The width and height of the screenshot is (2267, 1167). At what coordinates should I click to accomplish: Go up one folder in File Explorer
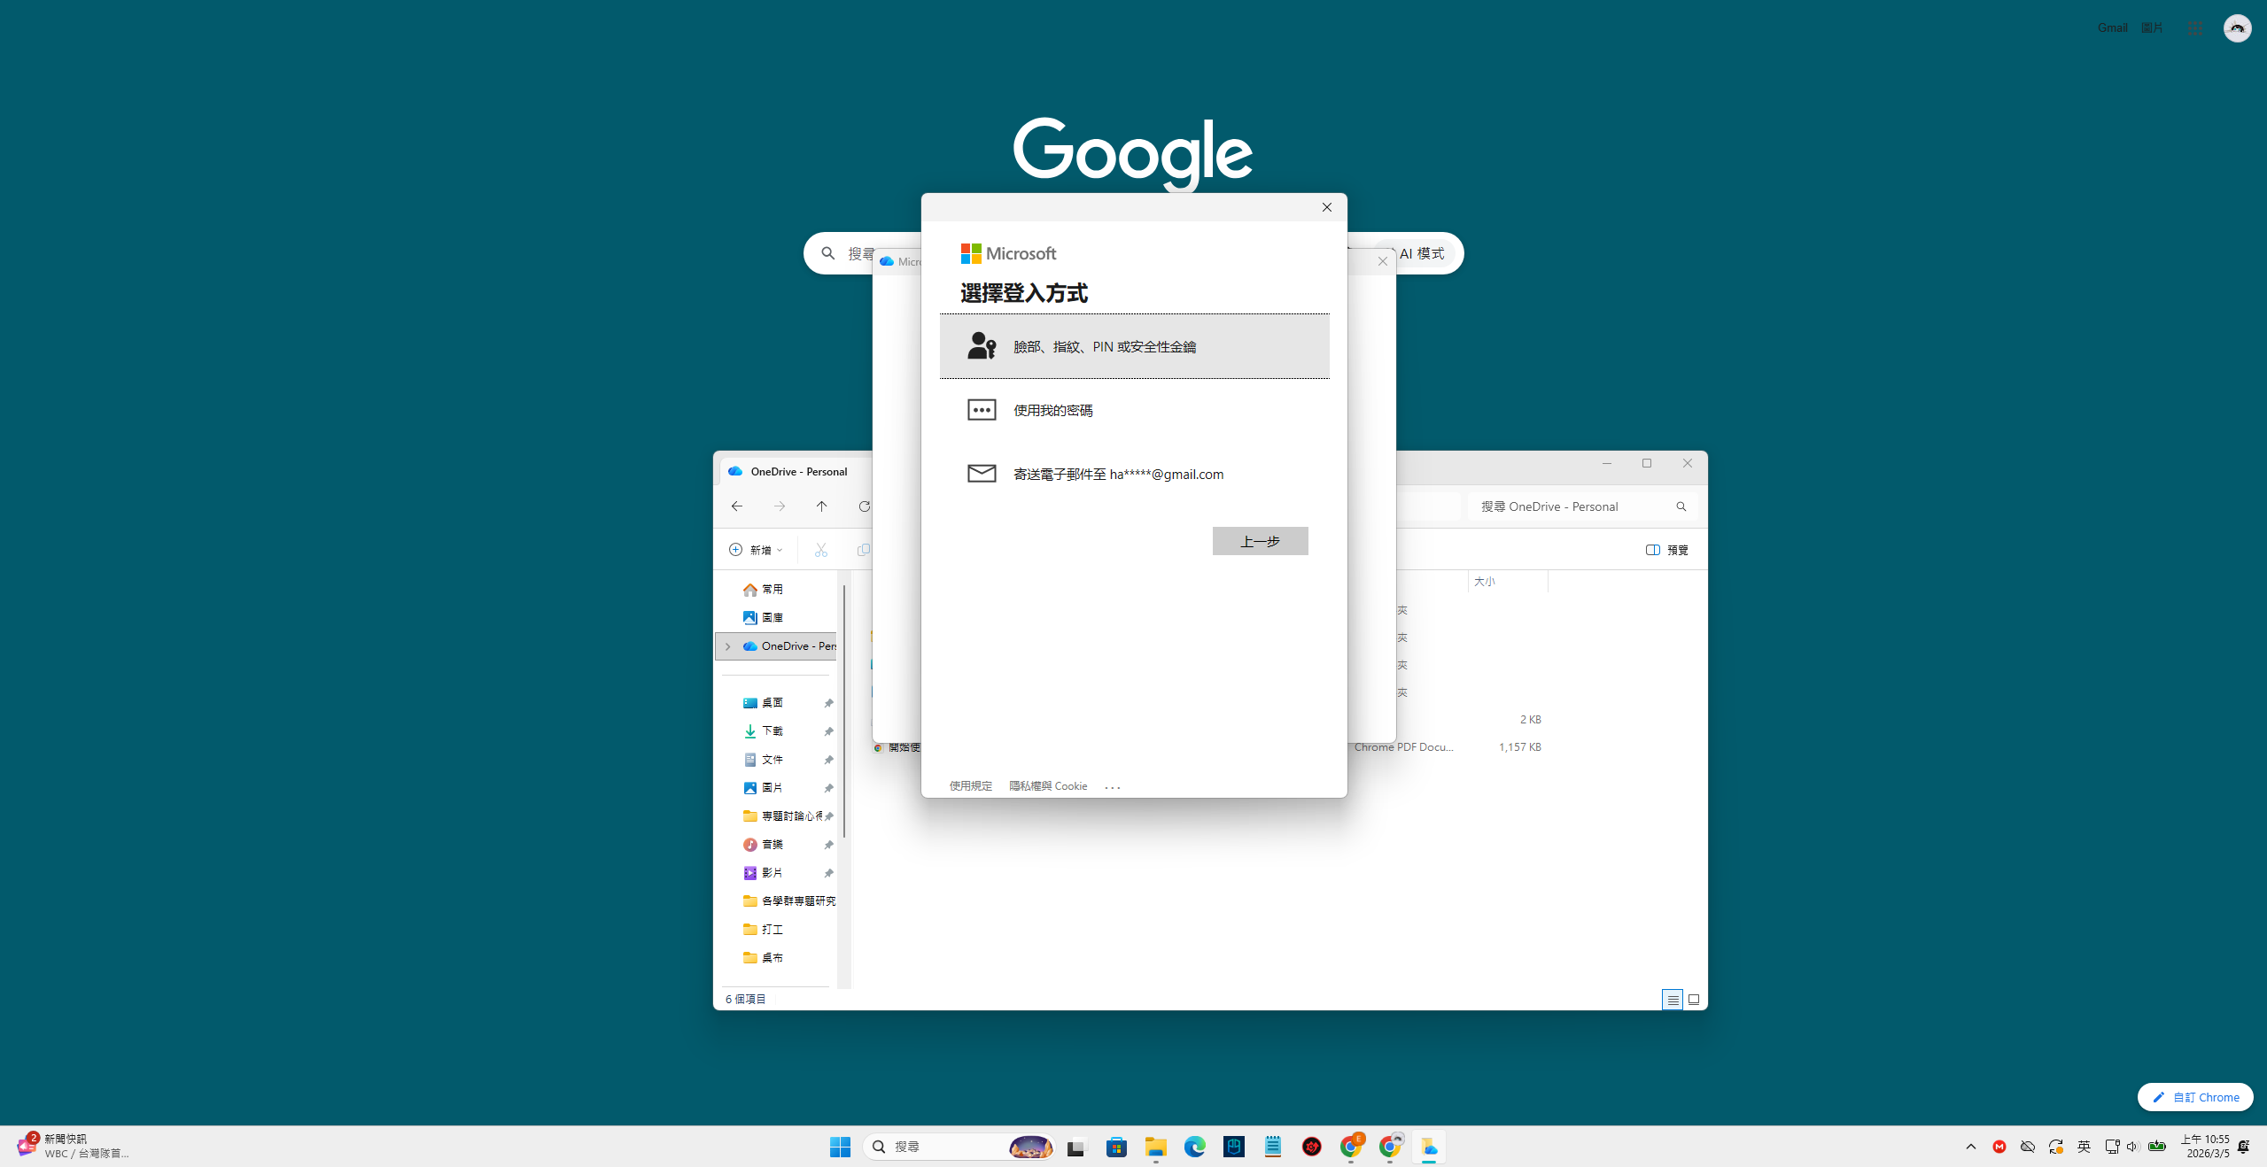point(822,506)
